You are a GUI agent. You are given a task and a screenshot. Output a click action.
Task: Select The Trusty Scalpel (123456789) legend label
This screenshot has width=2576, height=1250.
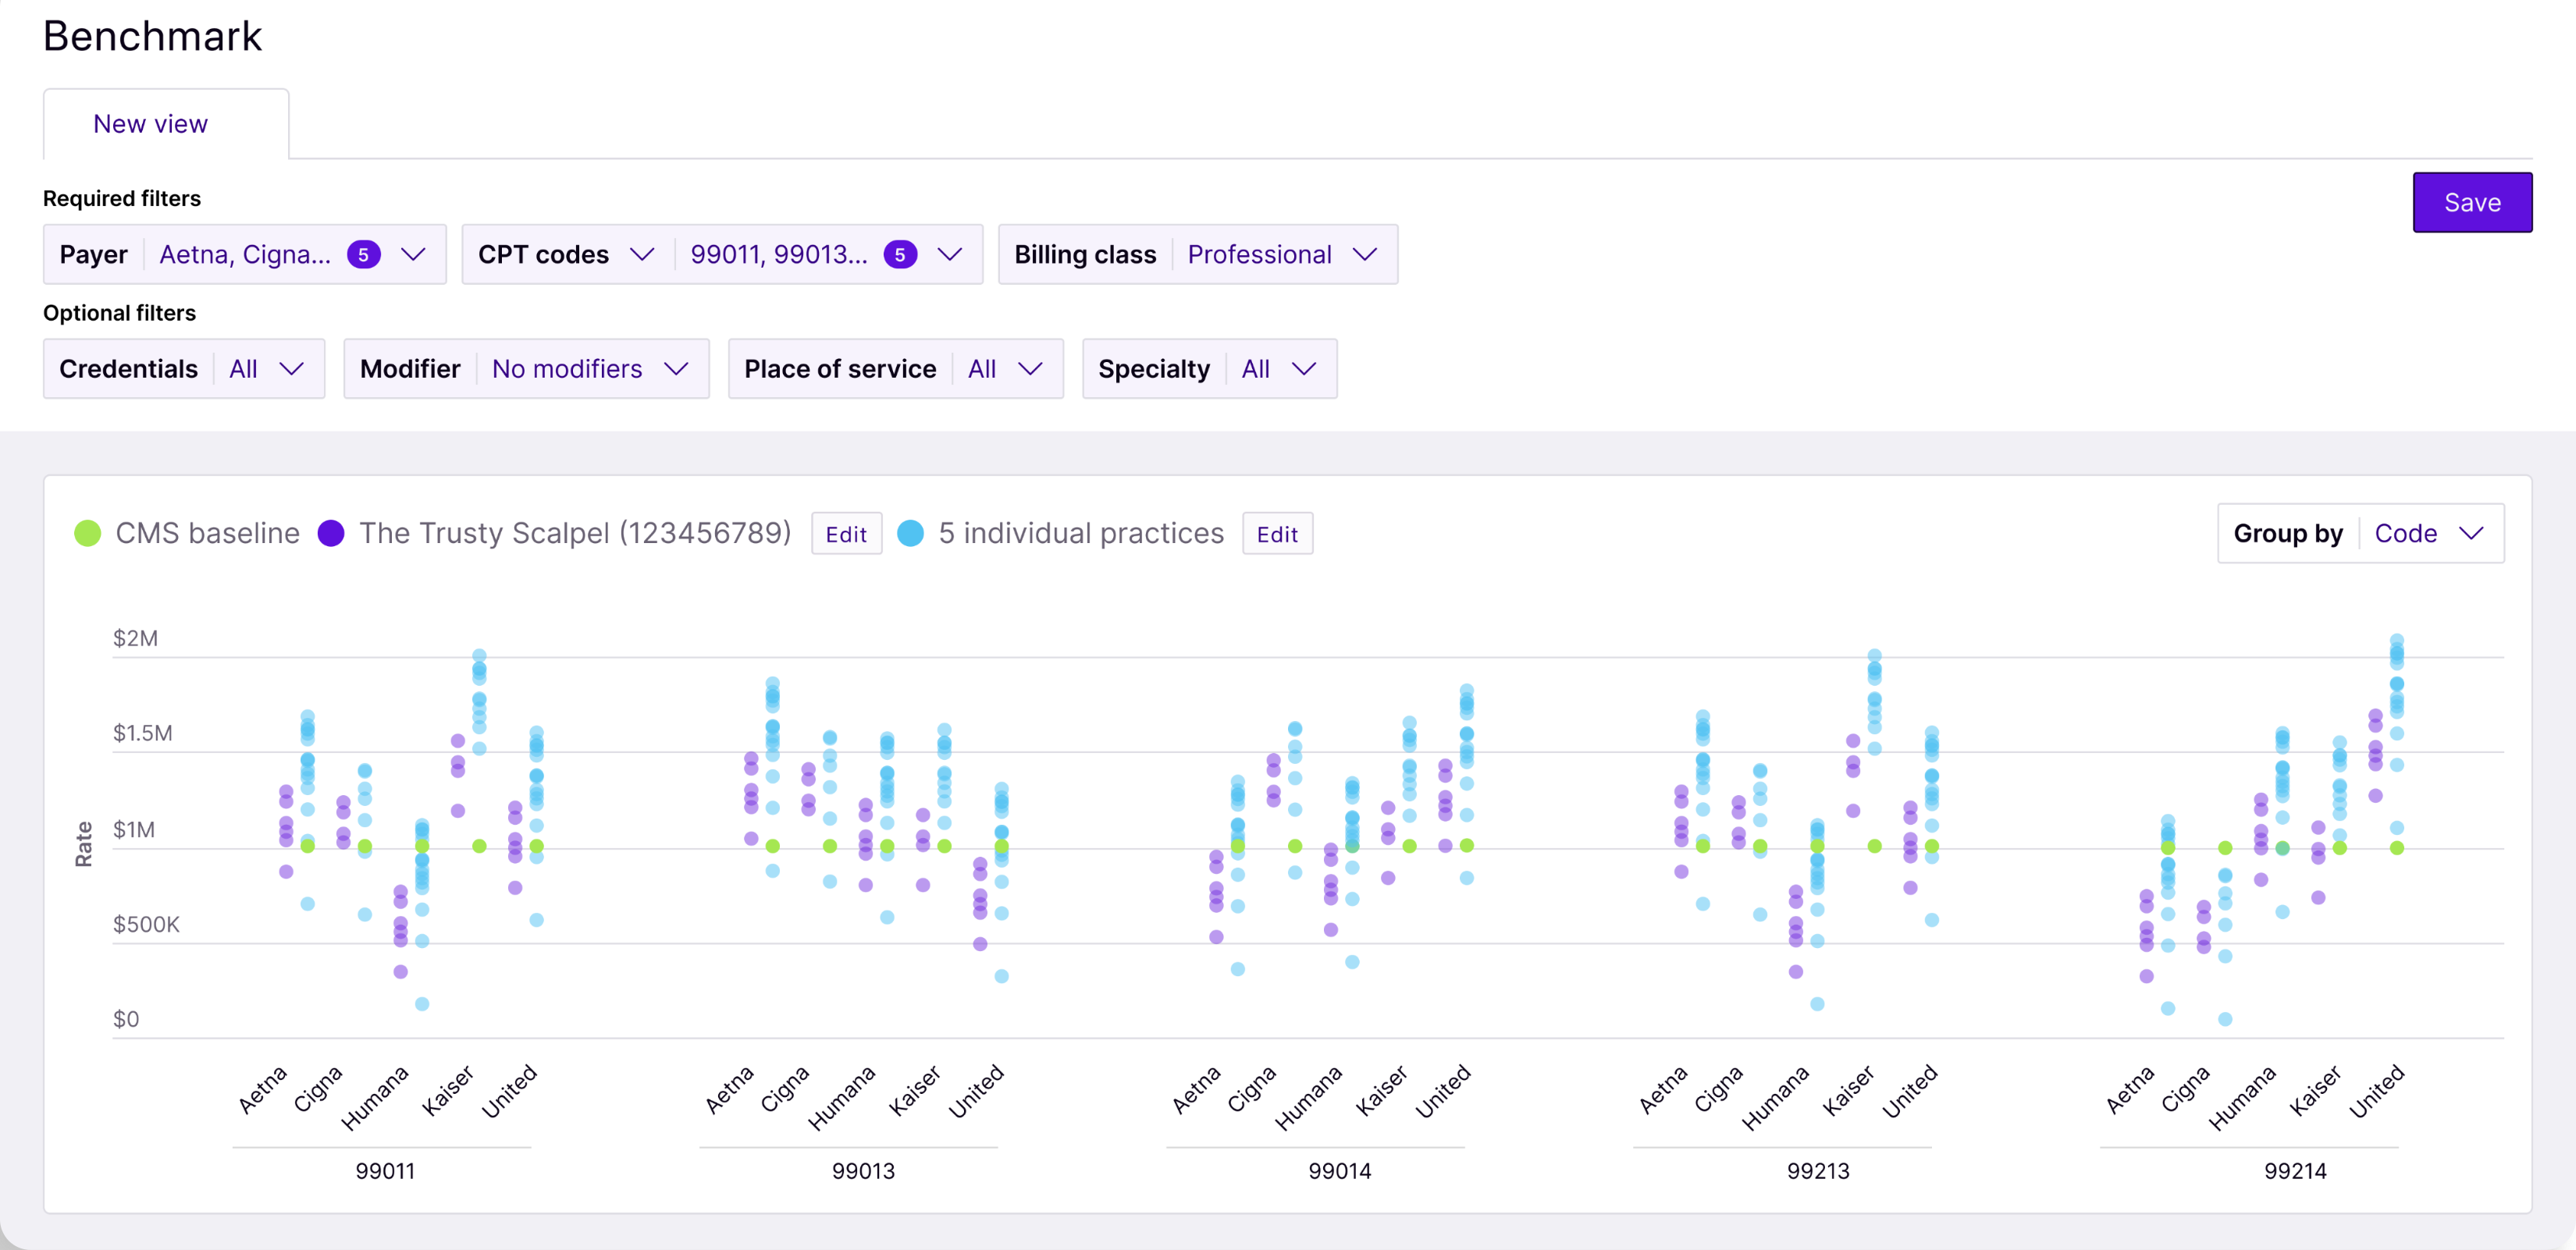575,534
